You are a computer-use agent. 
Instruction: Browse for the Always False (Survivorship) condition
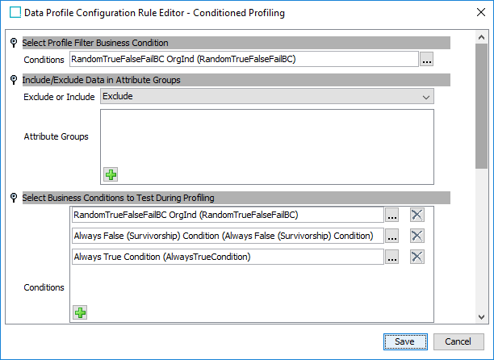pos(392,236)
